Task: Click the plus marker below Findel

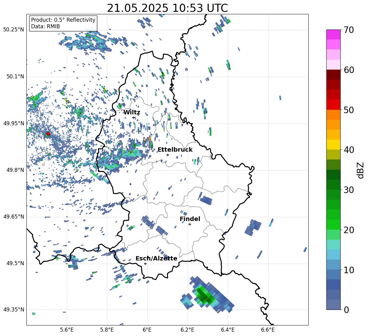Action: [x=190, y=224]
